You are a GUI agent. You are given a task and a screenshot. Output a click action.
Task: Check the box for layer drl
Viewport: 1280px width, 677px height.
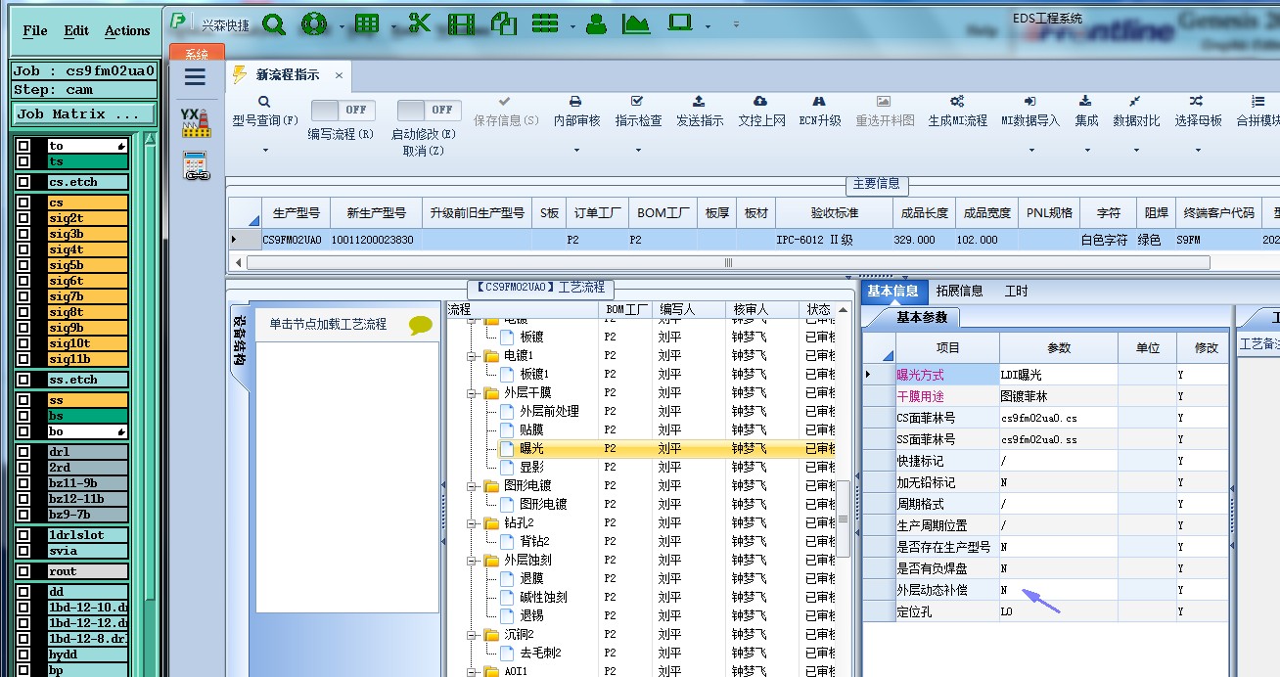(x=23, y=452)
